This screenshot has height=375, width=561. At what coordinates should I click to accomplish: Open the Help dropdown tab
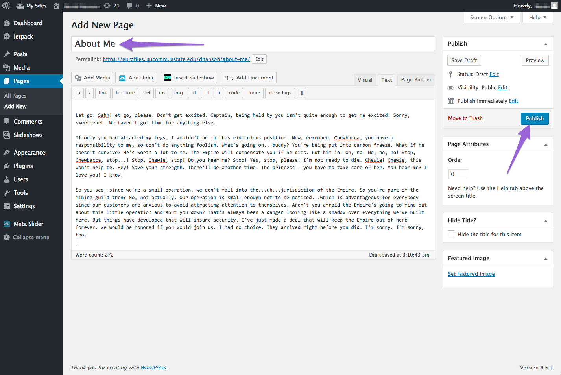pyautogui.click(x=537, y=17)
